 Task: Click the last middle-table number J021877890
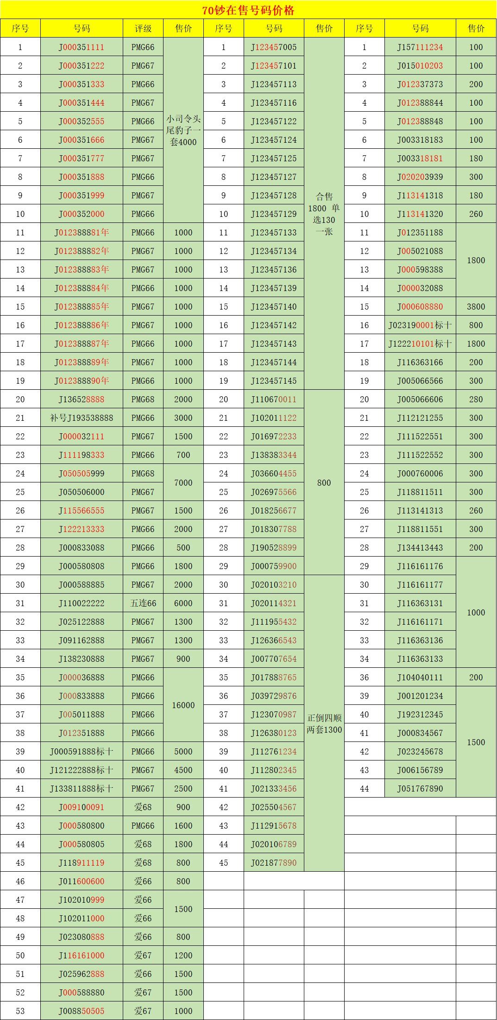(274, 863)
